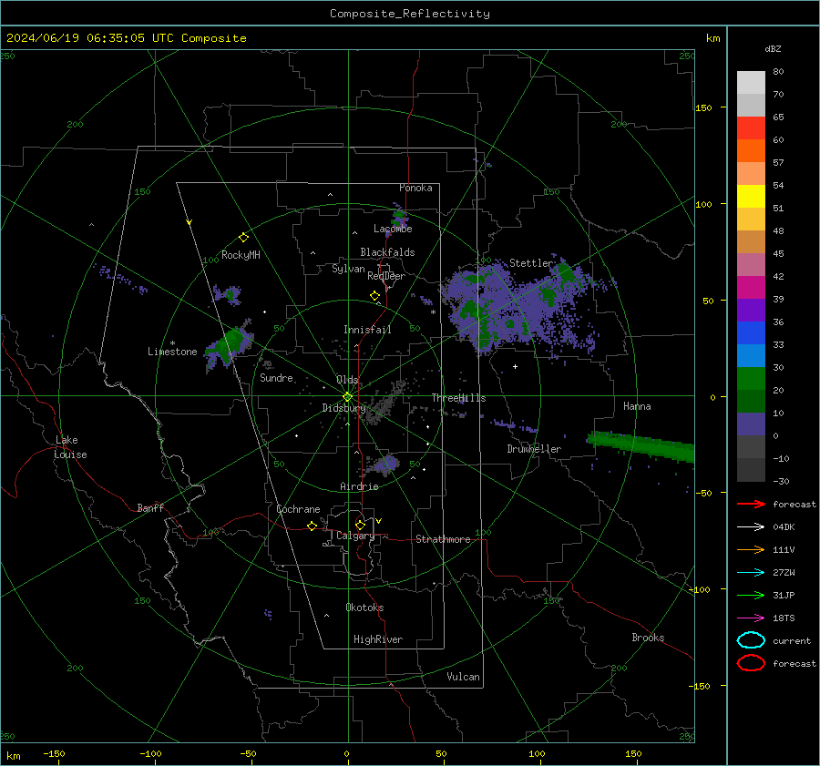Click the ThreeHills label
Screen dimensions: 820x766
[x=458, y=398]
